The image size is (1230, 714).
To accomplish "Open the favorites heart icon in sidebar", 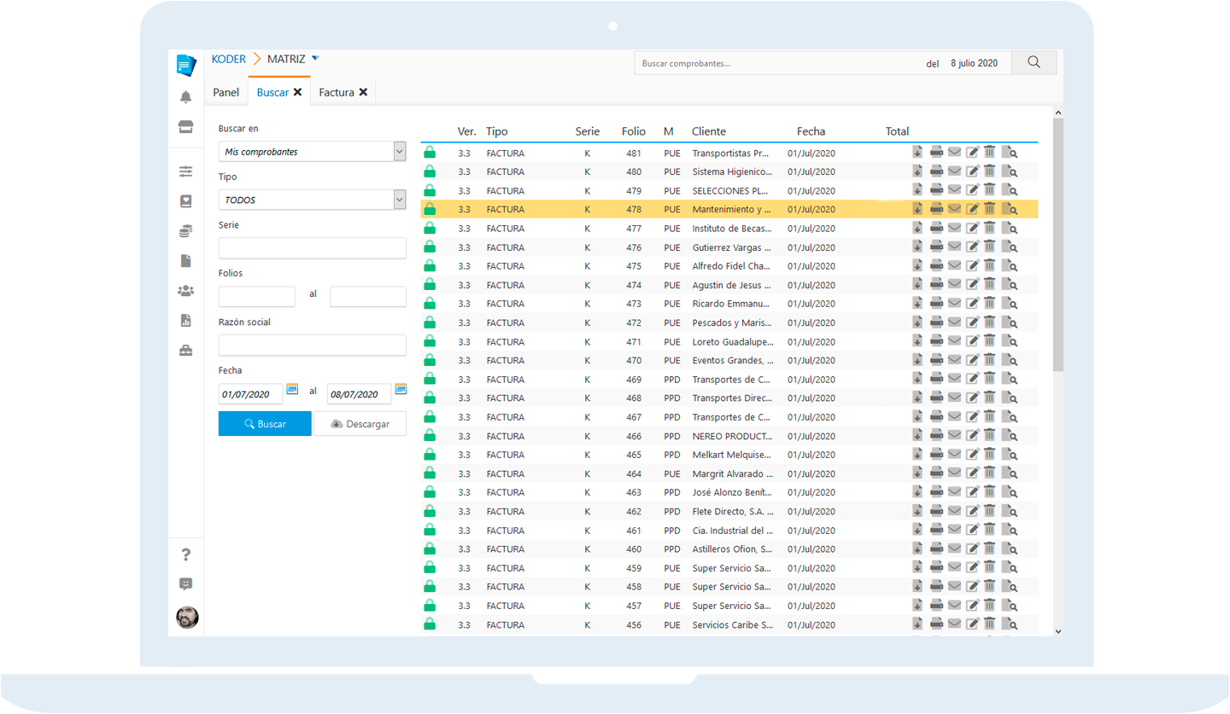I will [x=185, y=201].
